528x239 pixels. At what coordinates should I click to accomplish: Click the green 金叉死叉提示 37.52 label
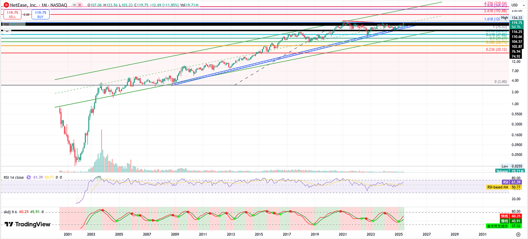click(x=504, y=226)
